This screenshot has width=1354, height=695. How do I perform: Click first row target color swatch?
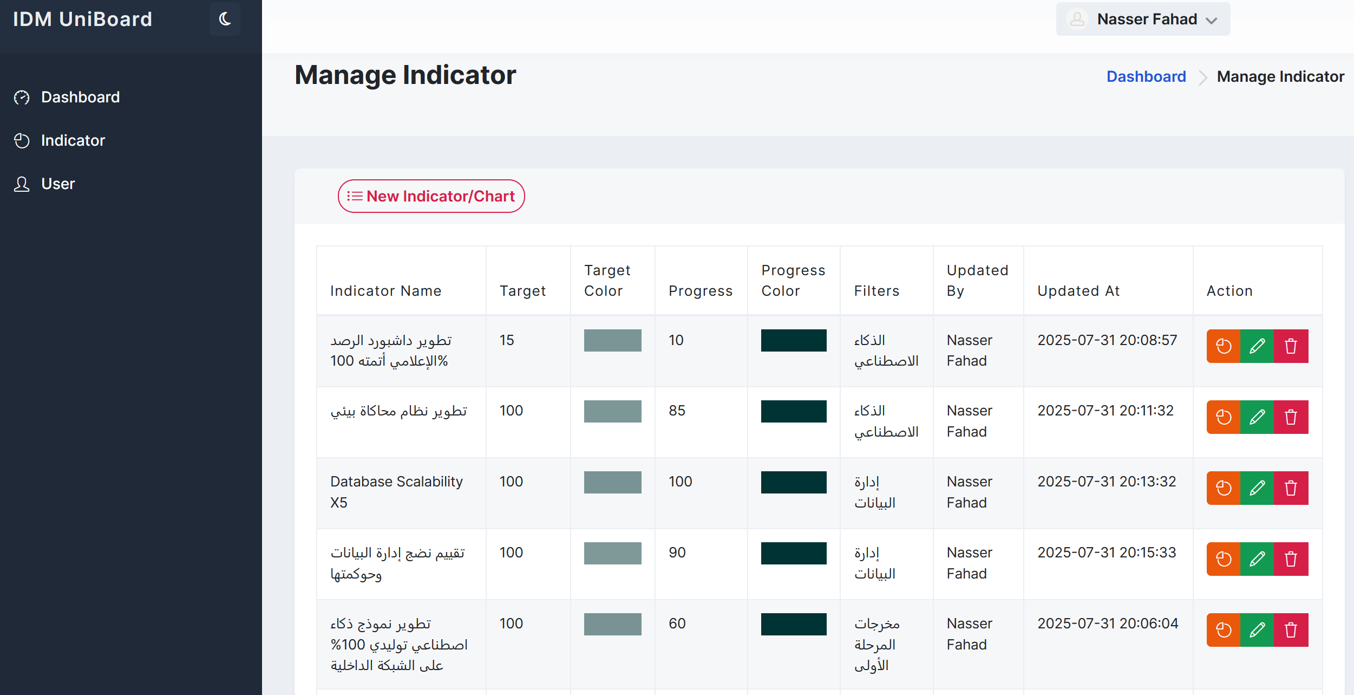point(612,340)
